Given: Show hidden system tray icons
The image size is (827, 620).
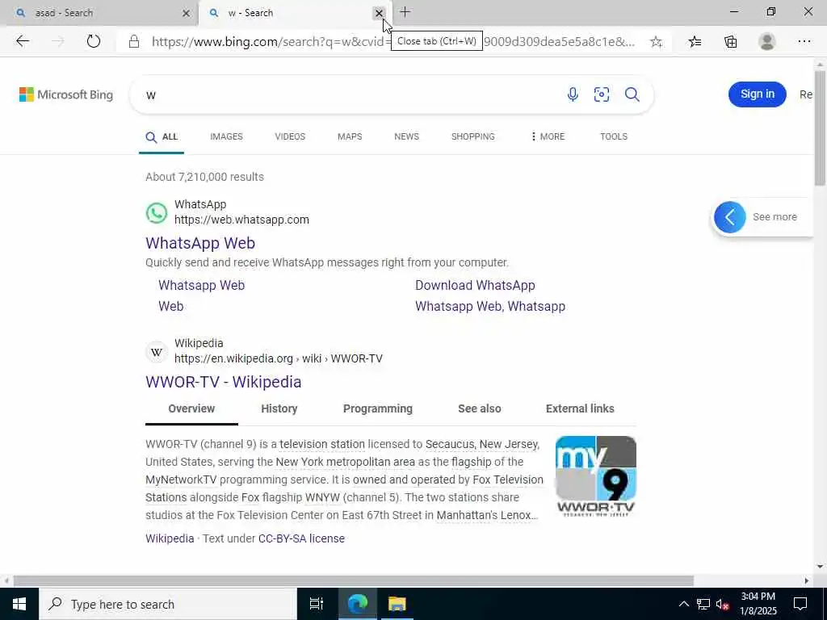Looking at the screenshot, I should 683,604.
